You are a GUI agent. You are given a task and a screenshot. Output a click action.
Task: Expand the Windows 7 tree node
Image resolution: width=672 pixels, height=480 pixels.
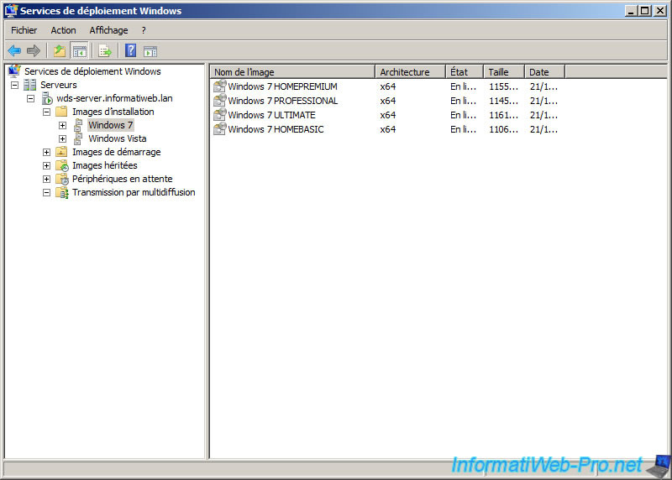click(x=62, y=126)
